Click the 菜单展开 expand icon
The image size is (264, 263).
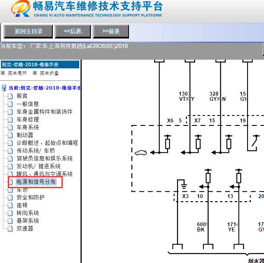[3, 73]
